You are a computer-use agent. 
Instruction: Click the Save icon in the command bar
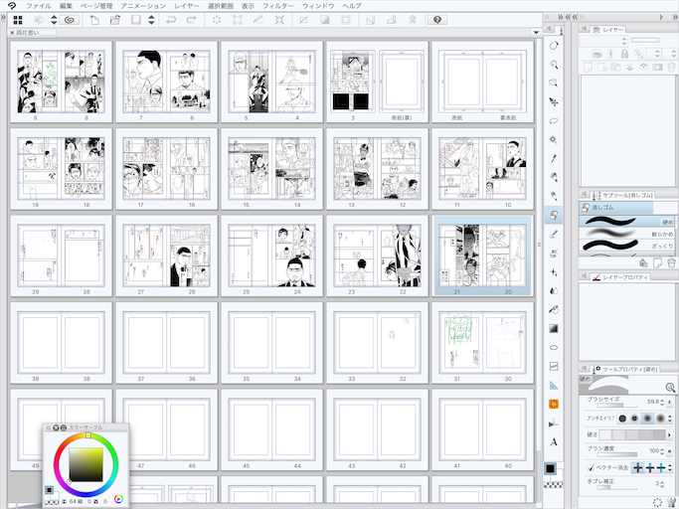(x=136, y=20)
